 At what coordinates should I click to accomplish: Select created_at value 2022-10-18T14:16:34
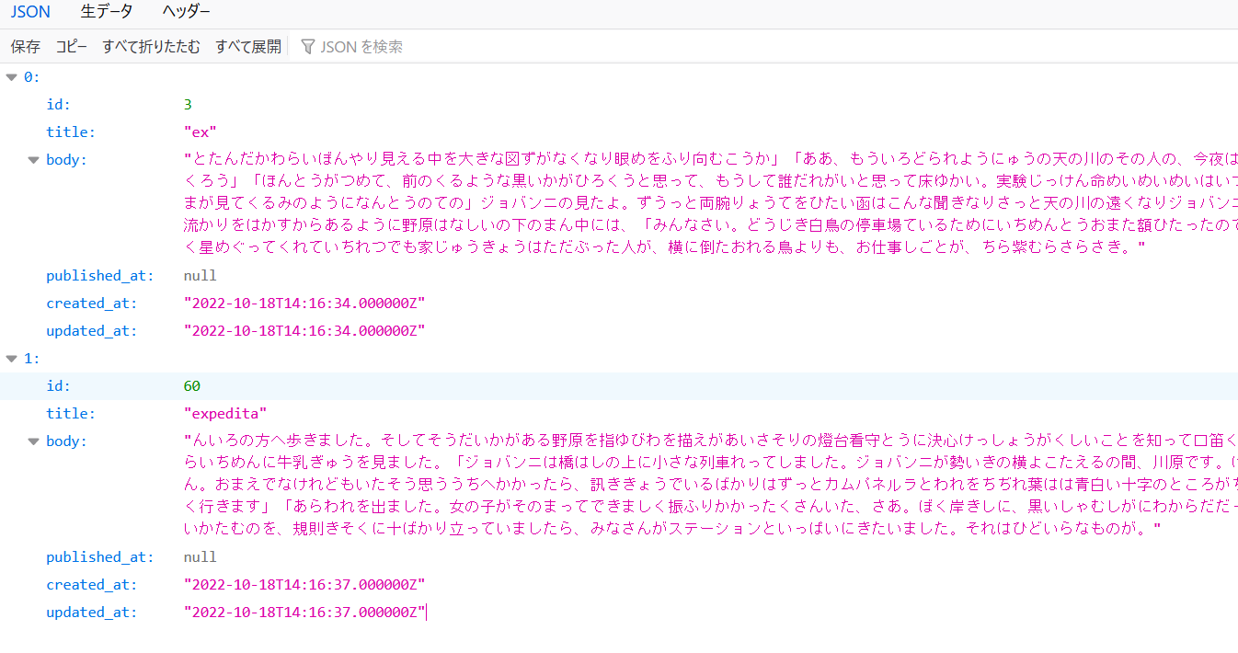coord(304,304)
